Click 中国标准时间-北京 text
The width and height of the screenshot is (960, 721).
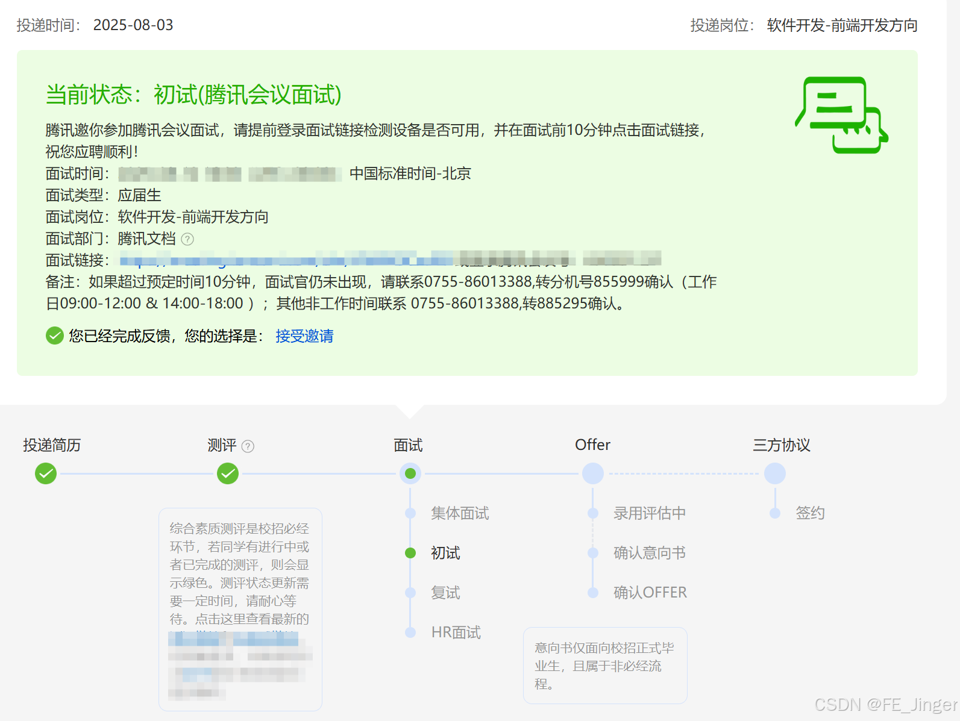tap(410, 173)
